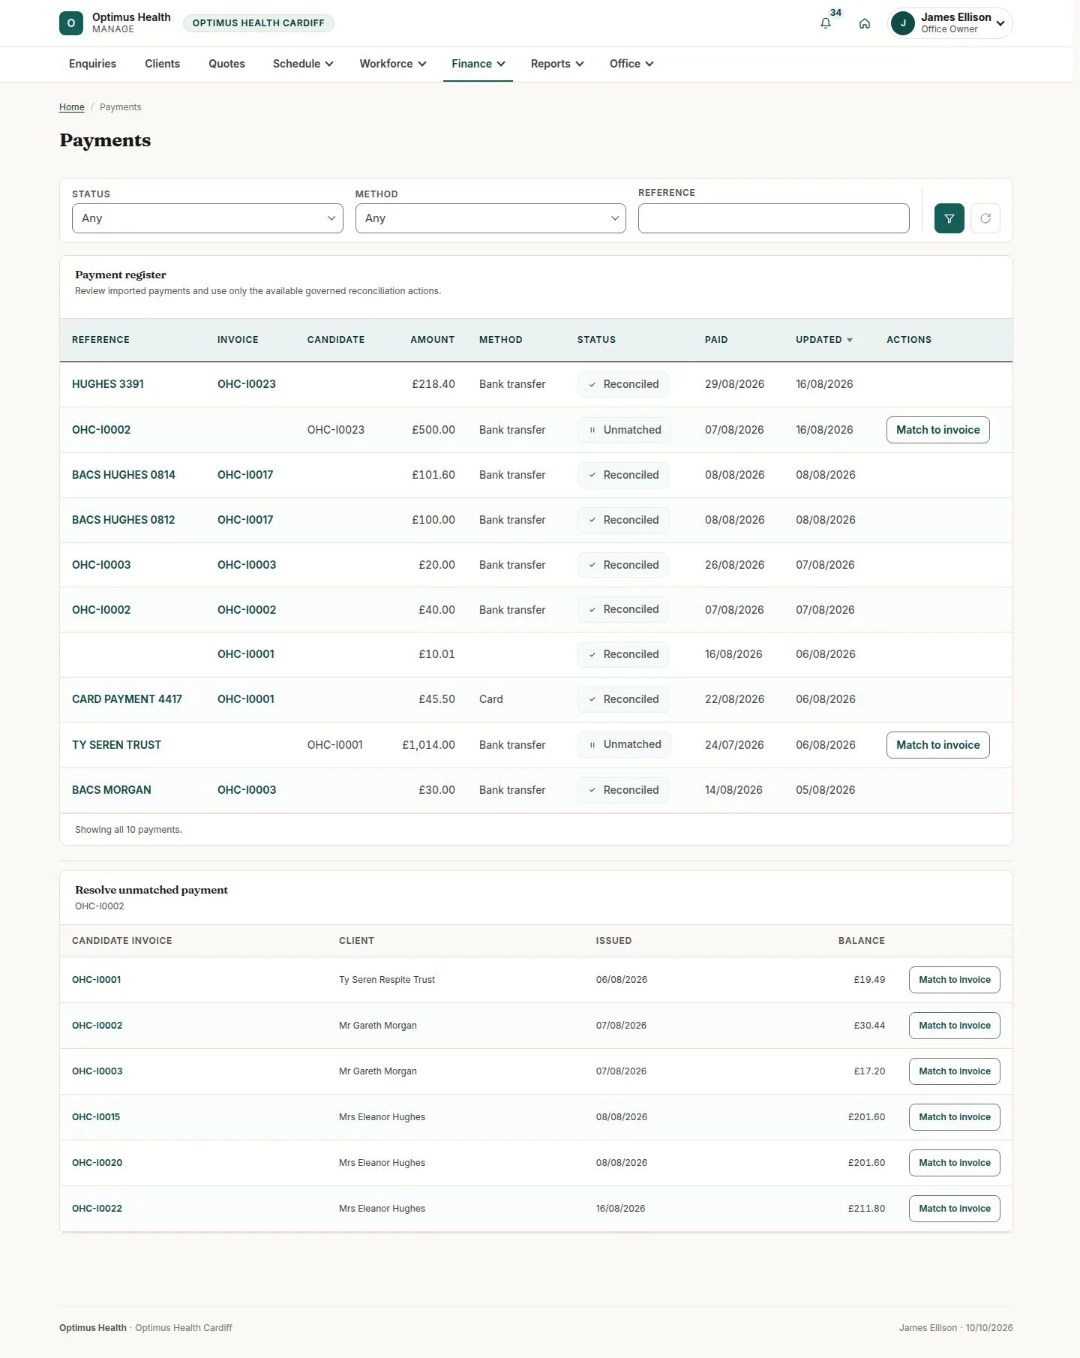Match to Mr Gareth Morgan's invoice OHC-I0003

point(954,1071)
